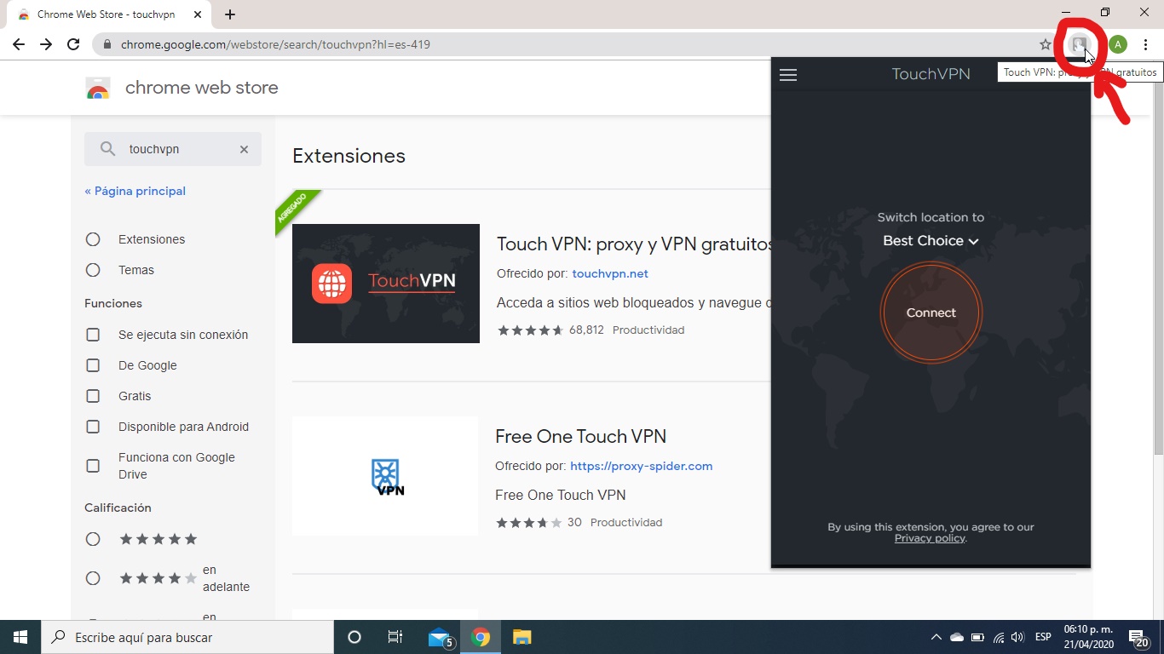View site security lock information

pos(107,44)
